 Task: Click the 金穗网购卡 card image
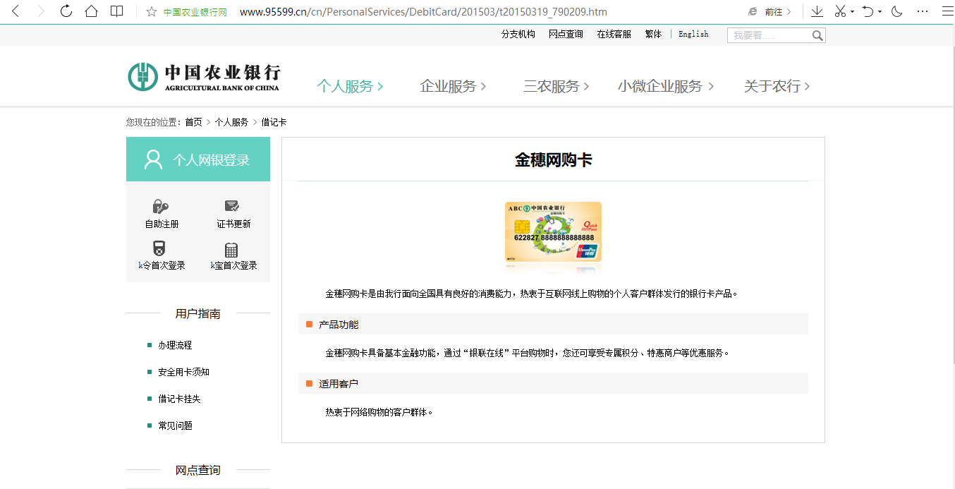coord(553,232)
